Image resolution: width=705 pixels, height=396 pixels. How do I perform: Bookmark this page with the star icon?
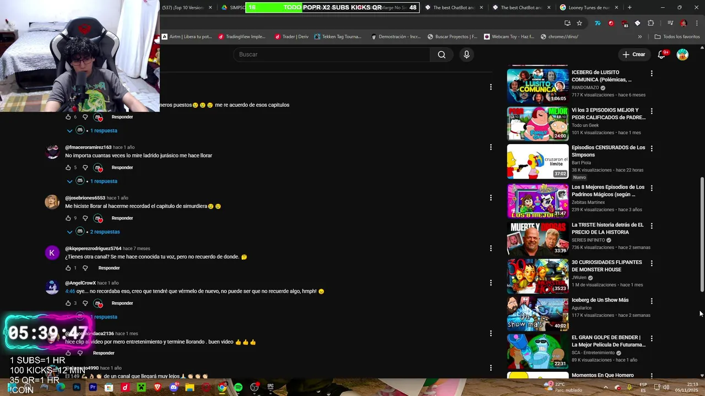tap(579, 23)
